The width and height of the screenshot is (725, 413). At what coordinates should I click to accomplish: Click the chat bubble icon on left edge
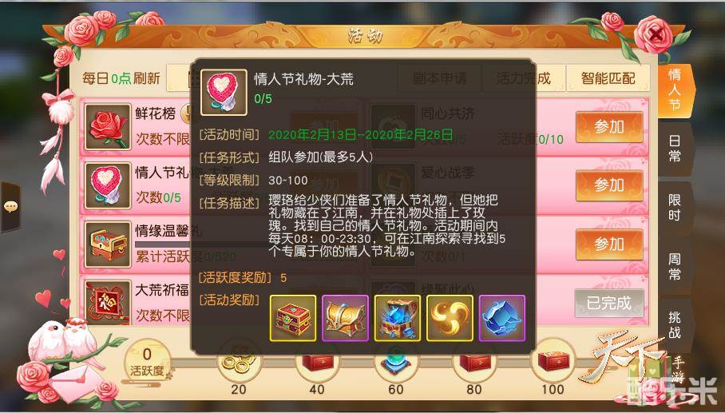tap(10, 206)
